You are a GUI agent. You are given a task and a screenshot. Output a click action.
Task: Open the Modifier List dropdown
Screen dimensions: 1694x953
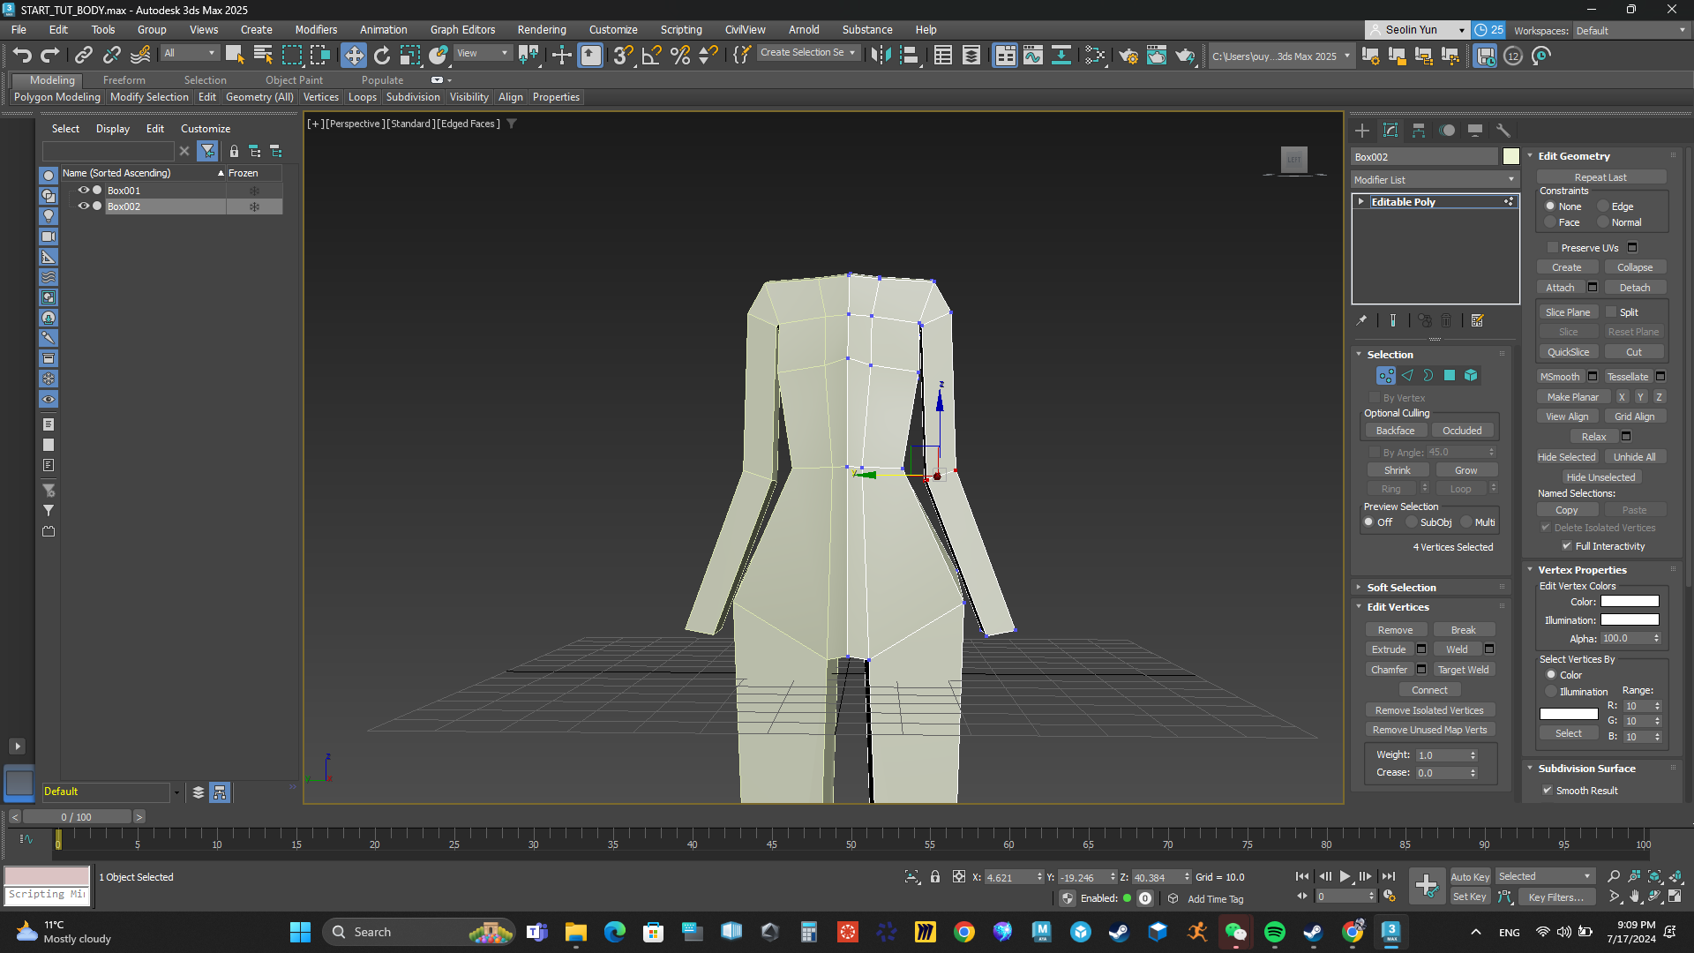(x=1434, y=180)
